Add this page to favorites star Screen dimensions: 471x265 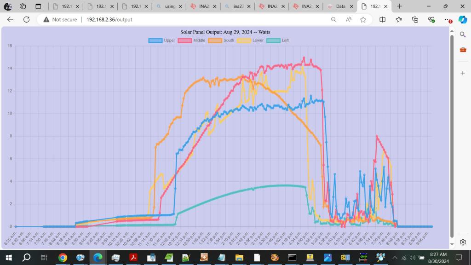point(363,20)
